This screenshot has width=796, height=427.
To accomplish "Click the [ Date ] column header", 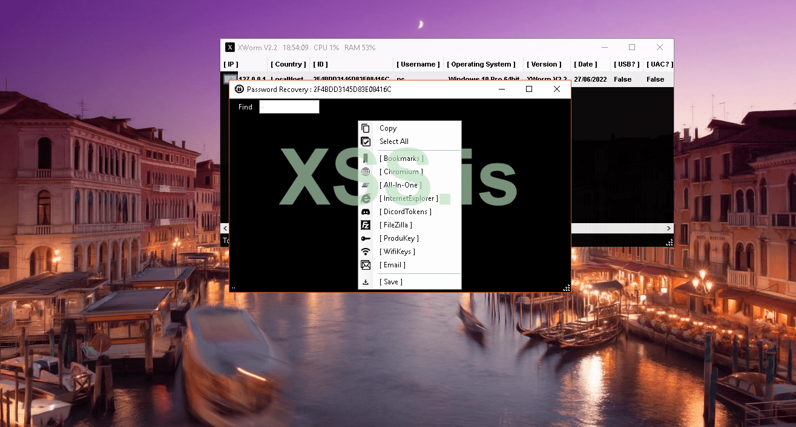I will click(x=585, y=64).
